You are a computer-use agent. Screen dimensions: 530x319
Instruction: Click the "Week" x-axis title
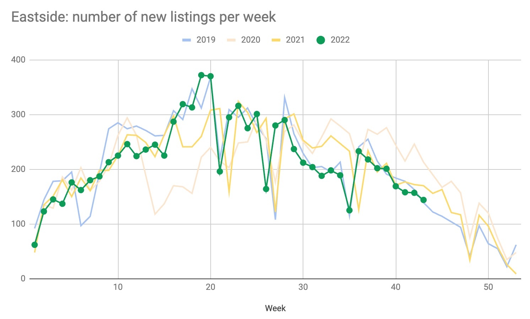coord(275,308)
